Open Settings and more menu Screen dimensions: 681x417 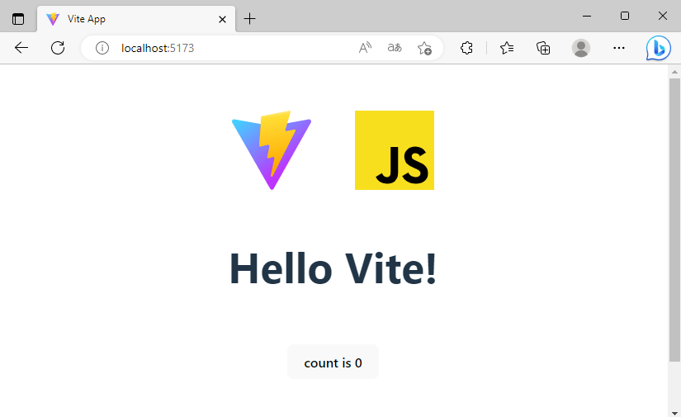click(619, 48)
